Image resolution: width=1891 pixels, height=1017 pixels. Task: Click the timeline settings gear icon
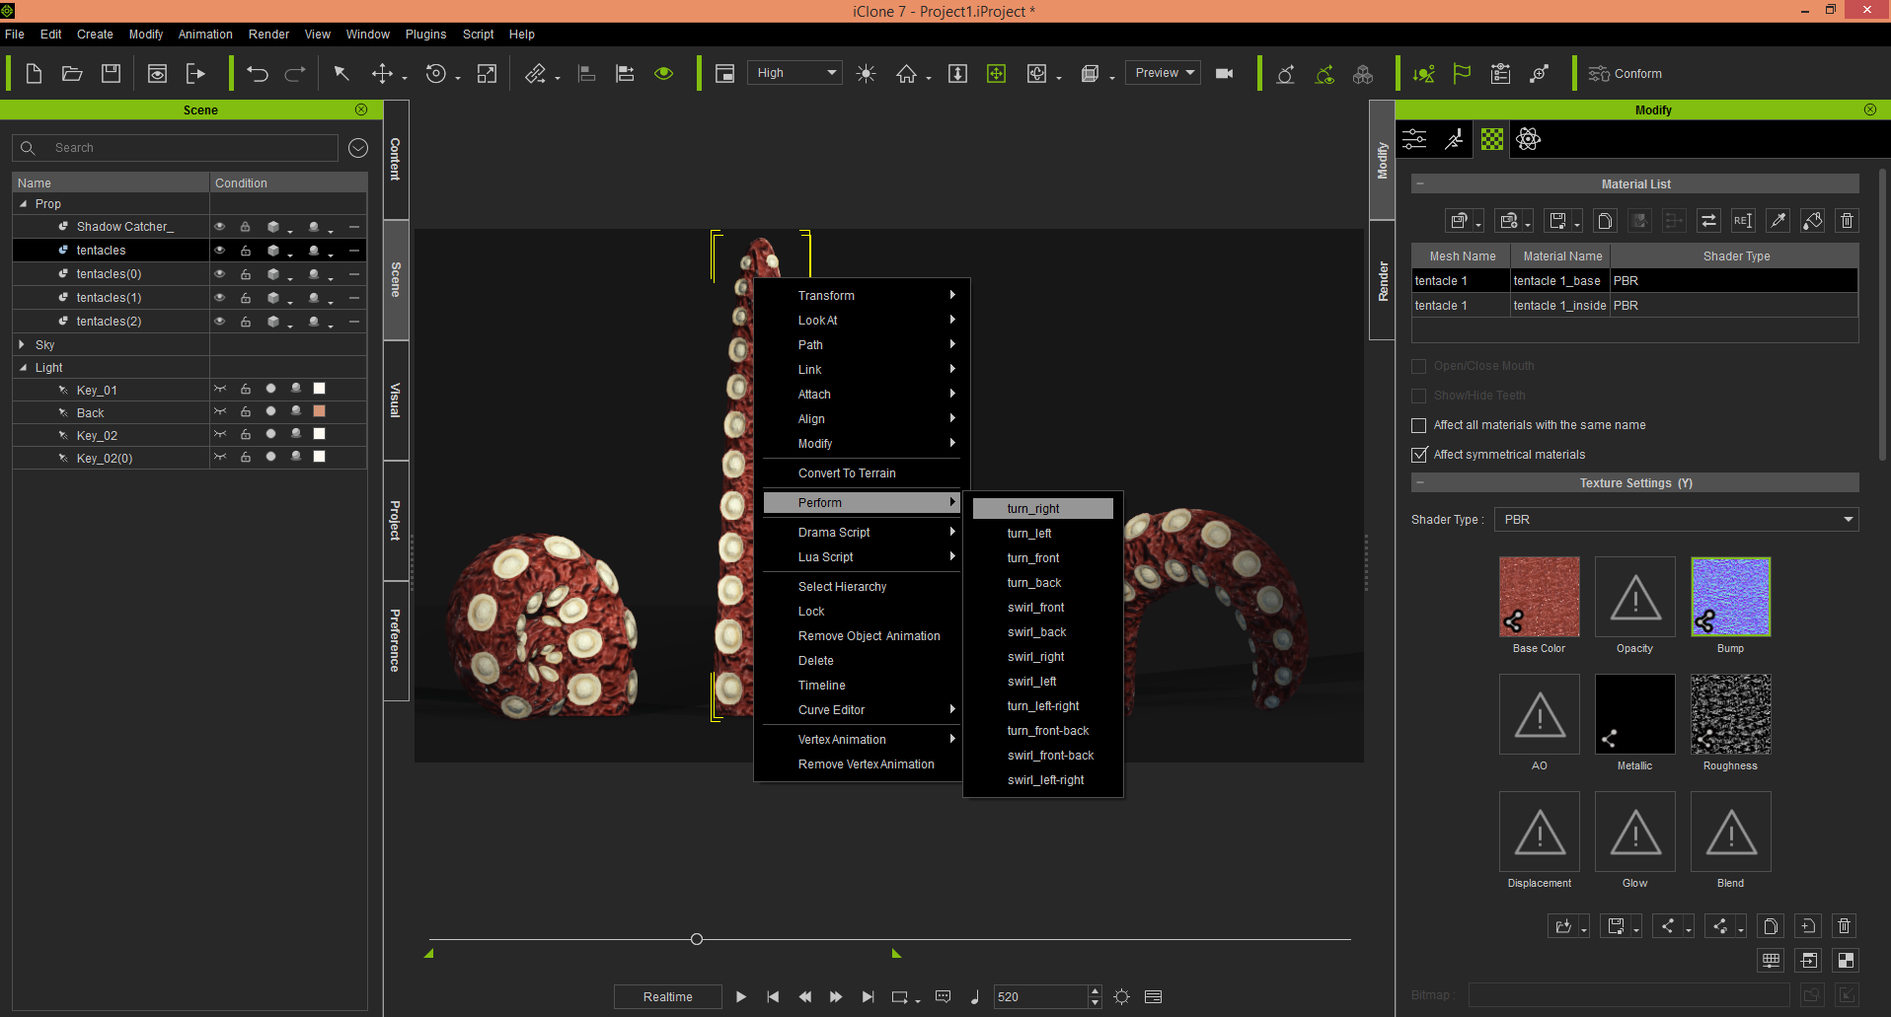[x=1121, y=996]
